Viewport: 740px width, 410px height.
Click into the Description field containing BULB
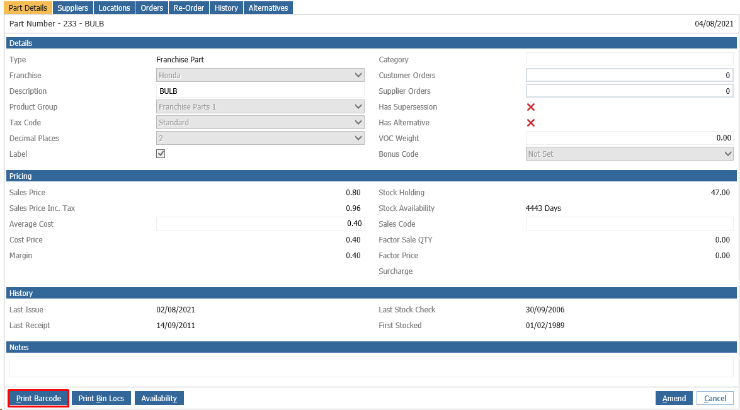point(260,91)
